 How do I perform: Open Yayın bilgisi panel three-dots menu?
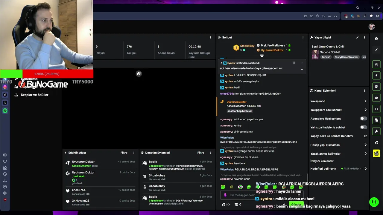(364, 38)
